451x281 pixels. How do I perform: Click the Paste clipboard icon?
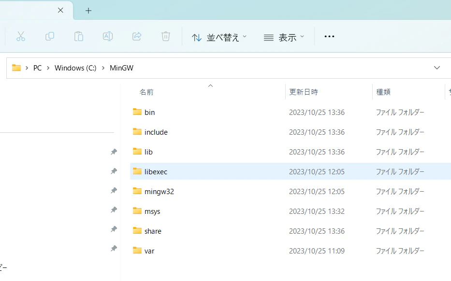tap(78, 37)
